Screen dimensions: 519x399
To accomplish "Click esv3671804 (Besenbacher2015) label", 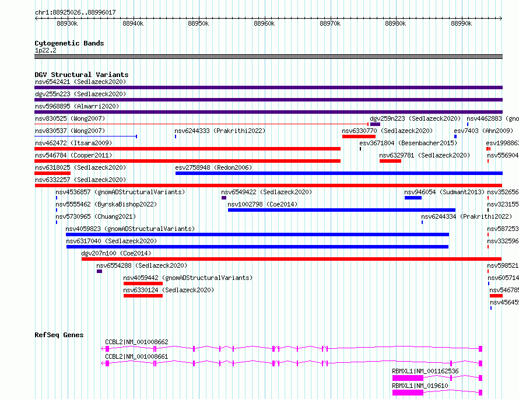I will (x=408, y=143).
